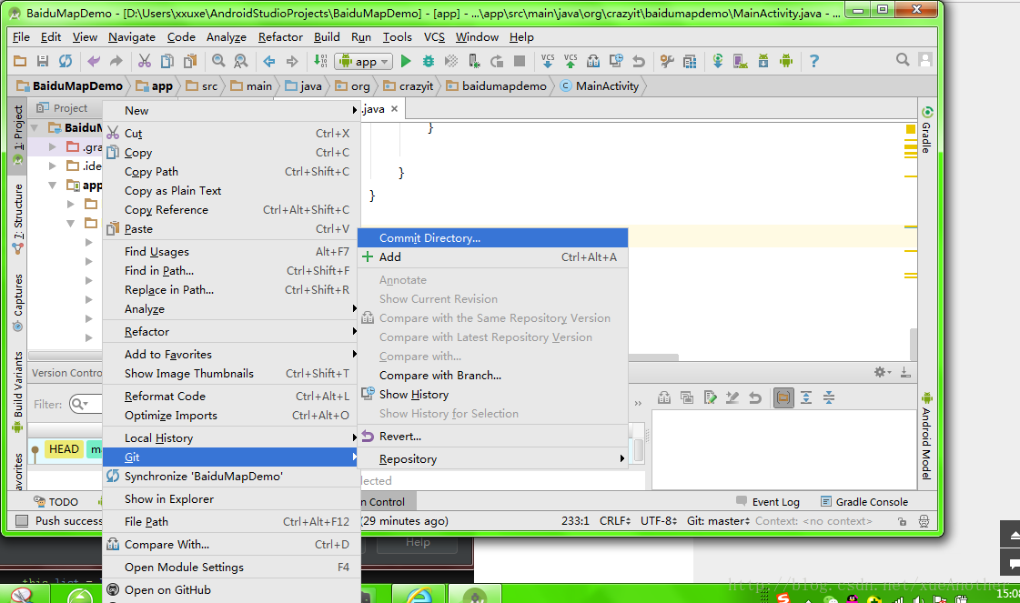Toggle the tool windows button at status bar left
The width and height of the screenshot is (1020, 603).
pos(22,521)
